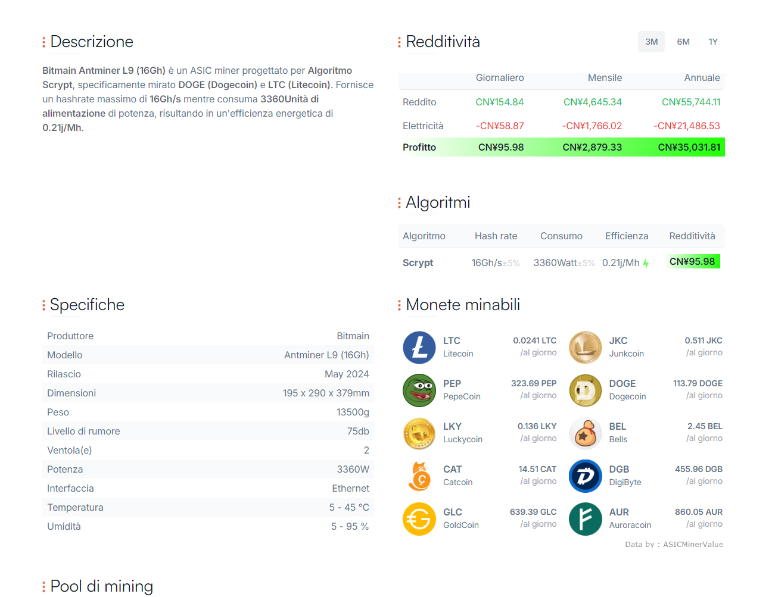The image size is (772, 597).
Task: Click the noise level value 75db
Action: 358,431
